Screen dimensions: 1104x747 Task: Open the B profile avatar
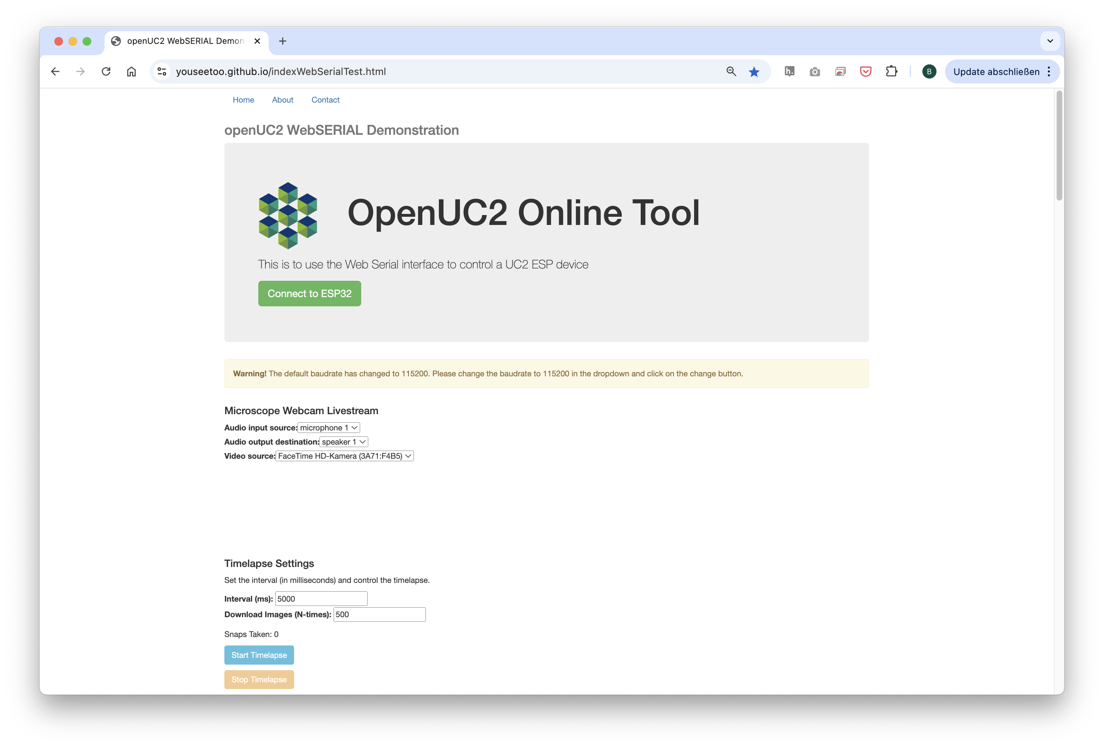[929, 71]
